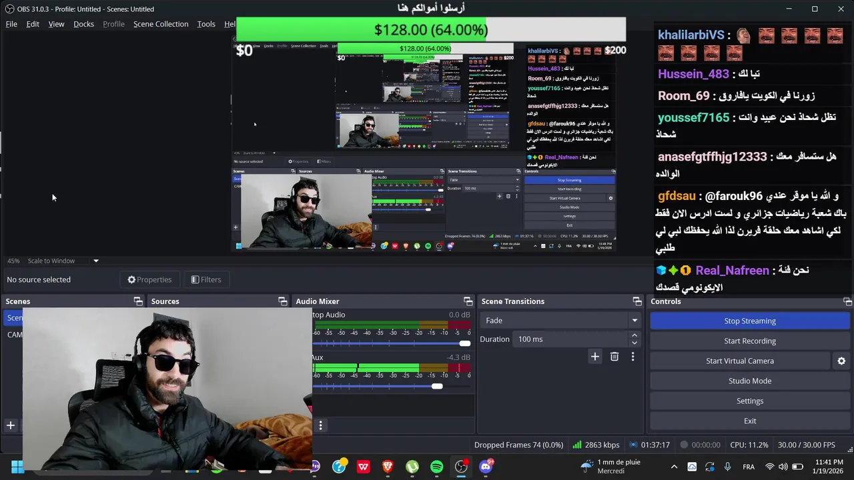Open Wi-Fi network tray icon
The width and height of the screenshot is (854, 480).
pyautogui.click(x=769, y=467)
